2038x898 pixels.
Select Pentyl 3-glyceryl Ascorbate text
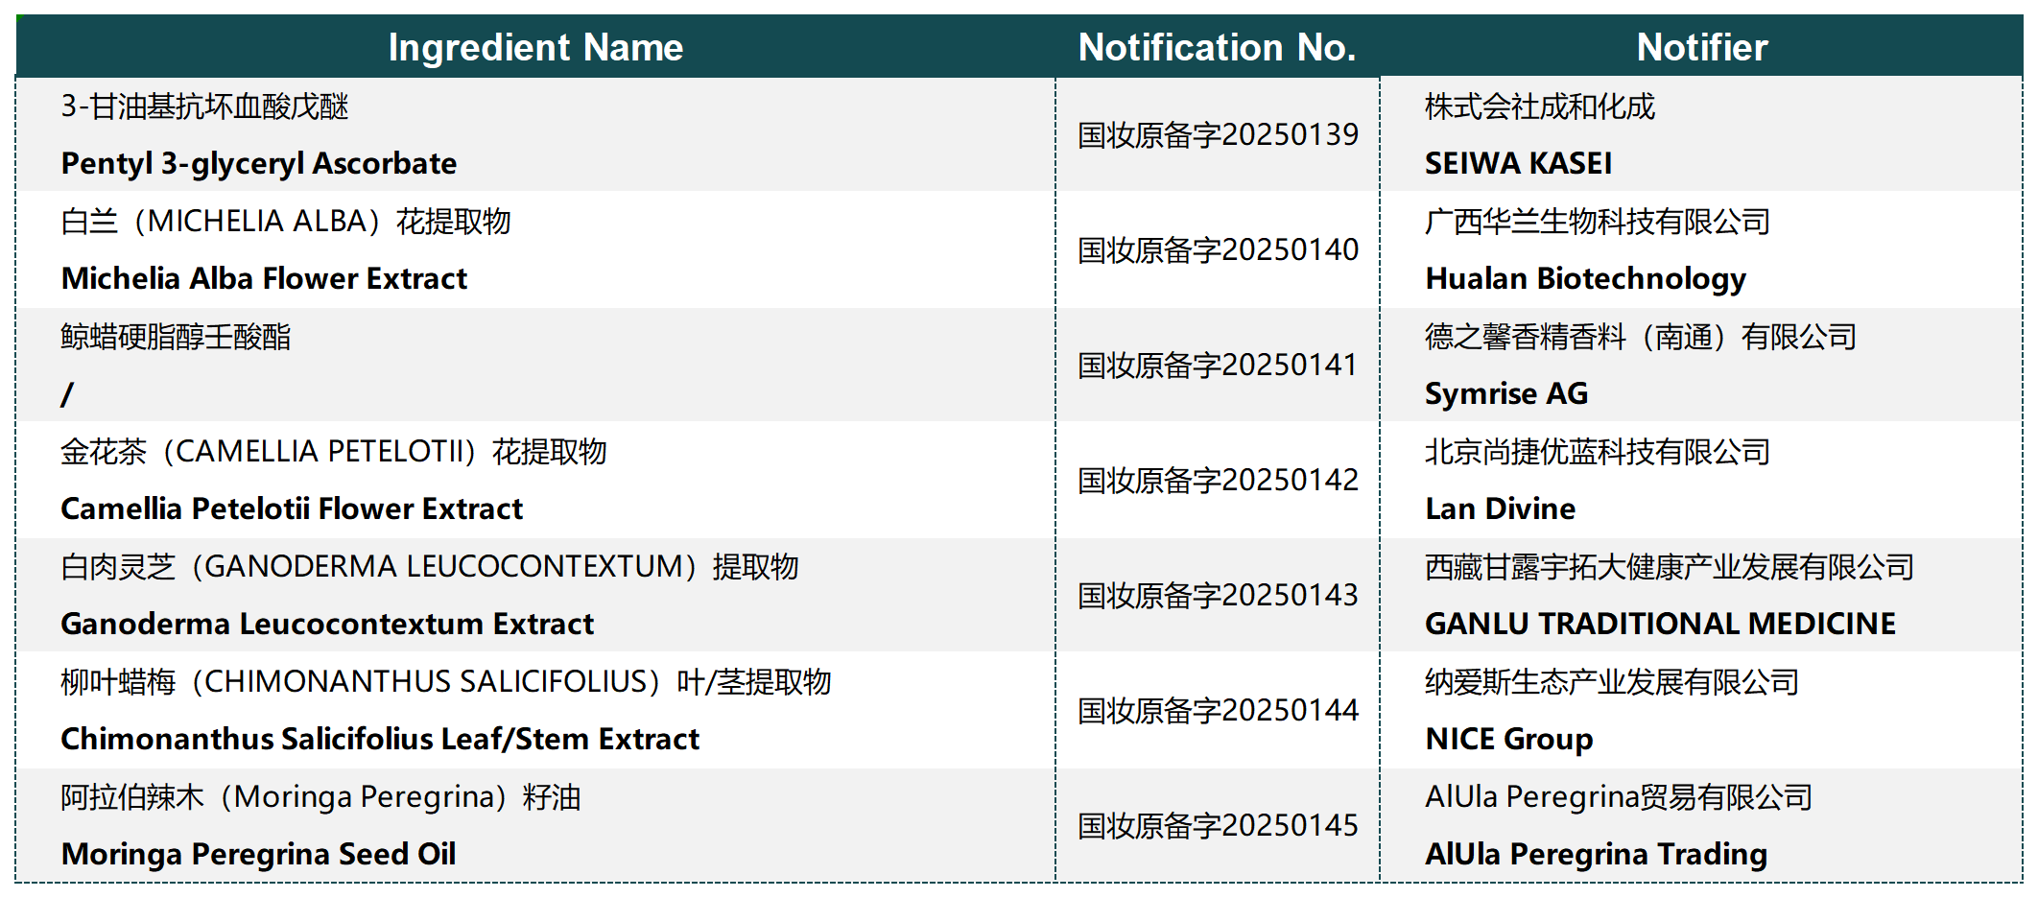259,163
